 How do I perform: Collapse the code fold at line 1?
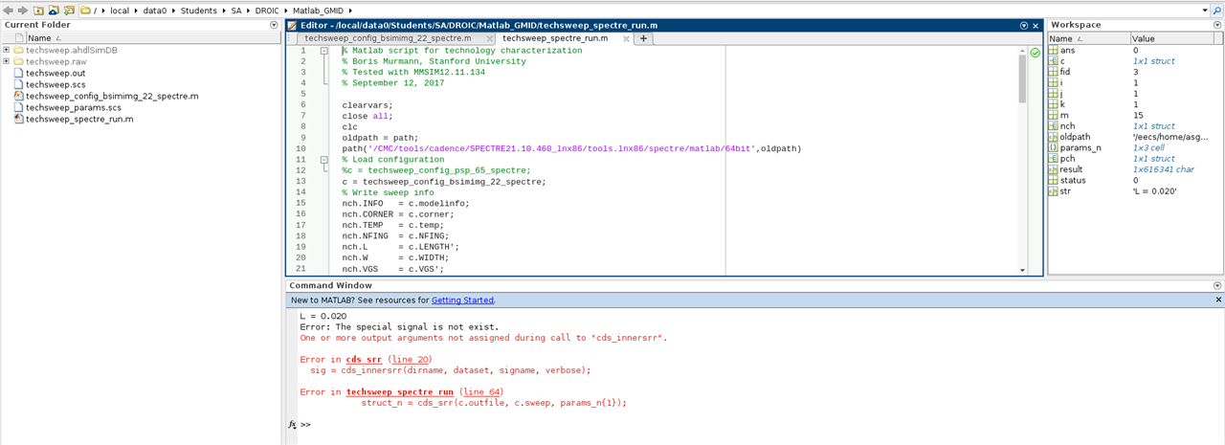click(324, 51)
